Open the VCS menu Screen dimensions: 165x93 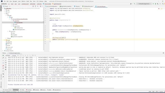coord(37,1)
